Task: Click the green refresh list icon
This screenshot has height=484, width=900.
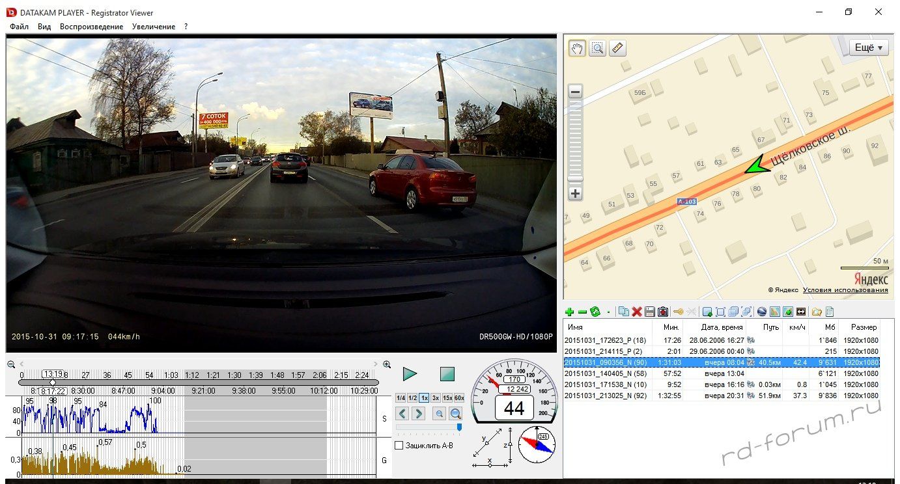Action: (x=595, y=312)
